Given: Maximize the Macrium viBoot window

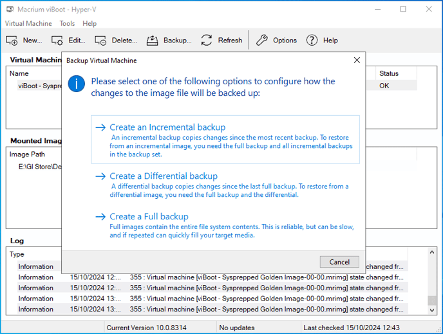Looking at the screenshot, I should 403,9.
